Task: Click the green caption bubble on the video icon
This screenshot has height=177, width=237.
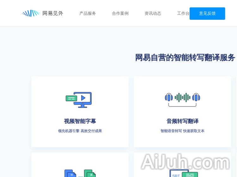Action: click(x=71, y=98)
